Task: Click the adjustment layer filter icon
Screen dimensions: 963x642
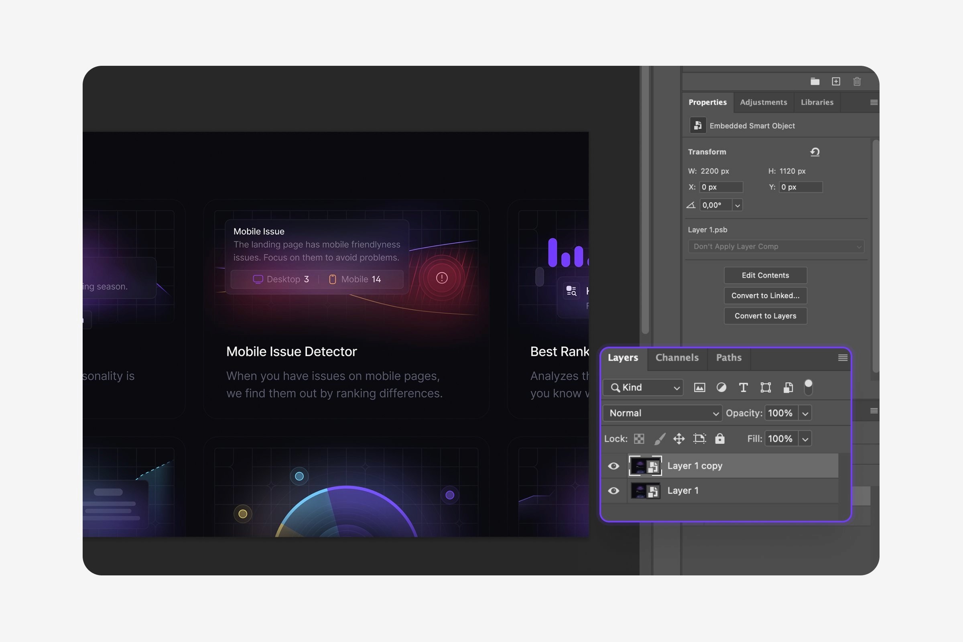Action: pyautogui.click(x=721, y=387)
